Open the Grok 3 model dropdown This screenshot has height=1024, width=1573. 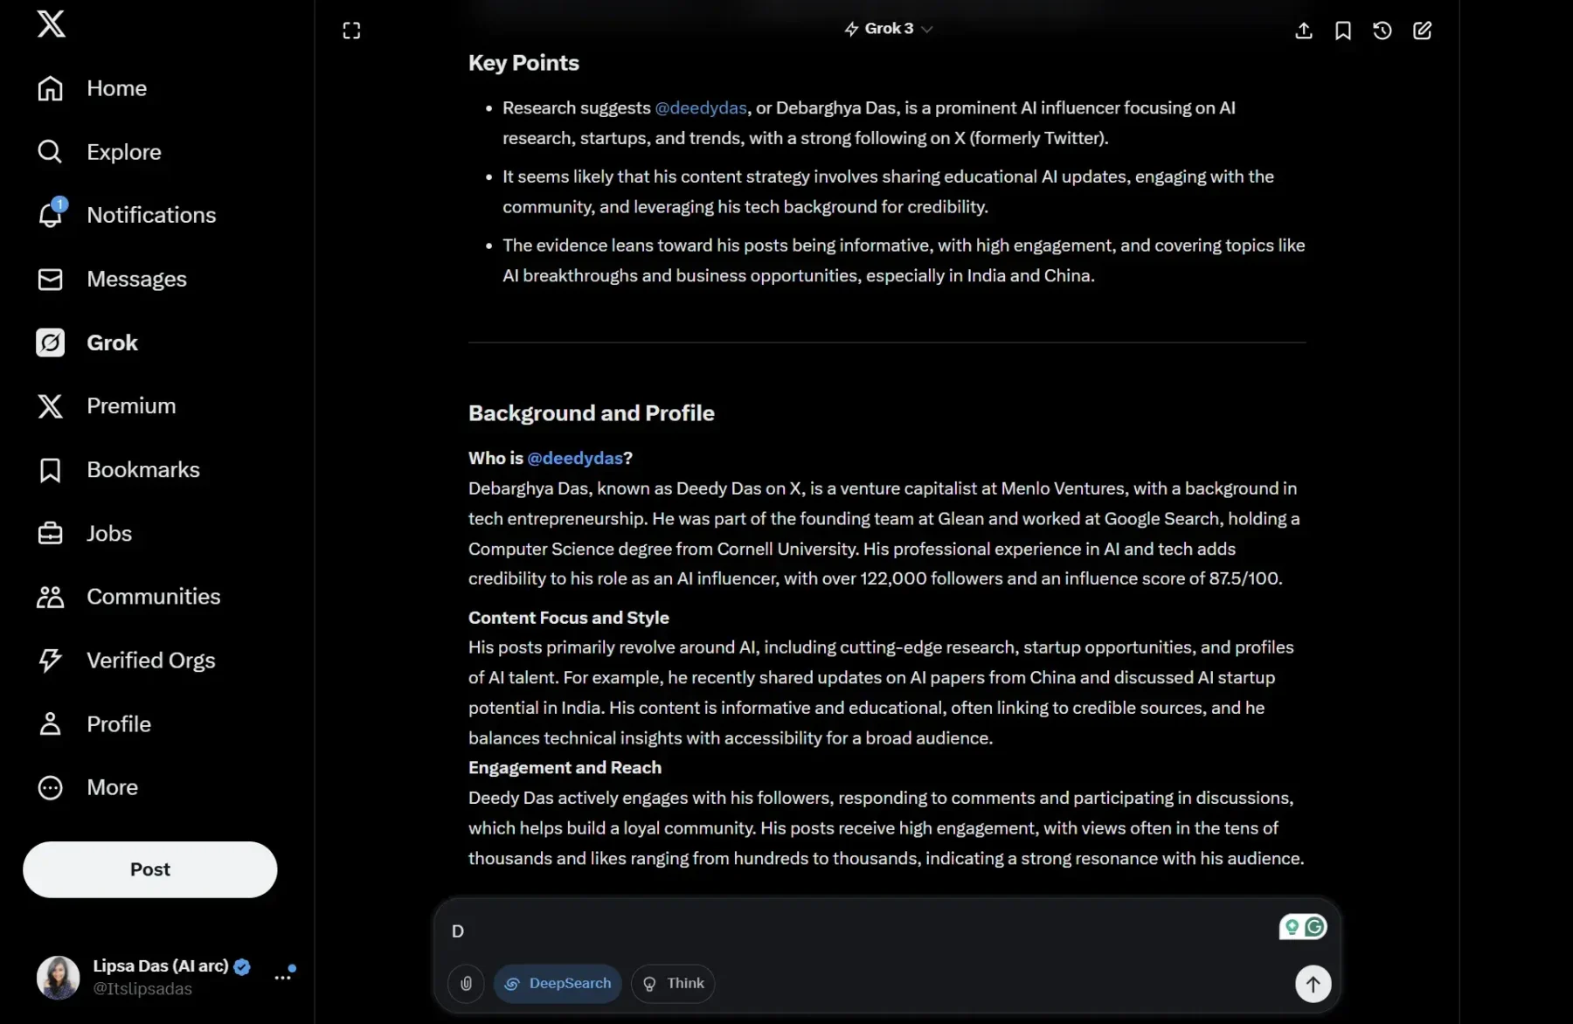[x=888, y=29]
